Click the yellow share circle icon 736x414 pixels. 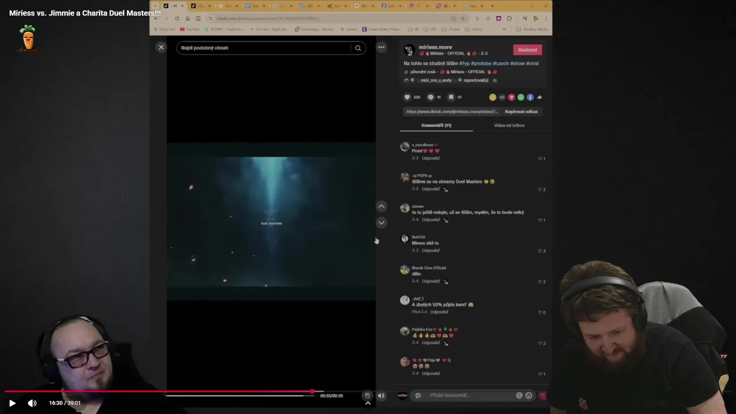click(x=492, y=97)
